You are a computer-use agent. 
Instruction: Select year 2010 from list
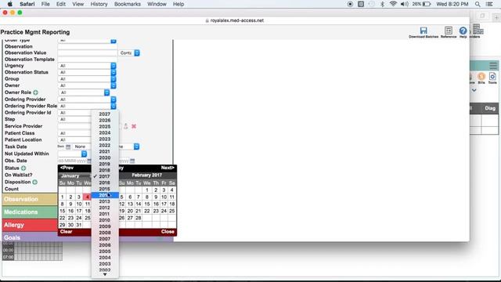point(105,220)
